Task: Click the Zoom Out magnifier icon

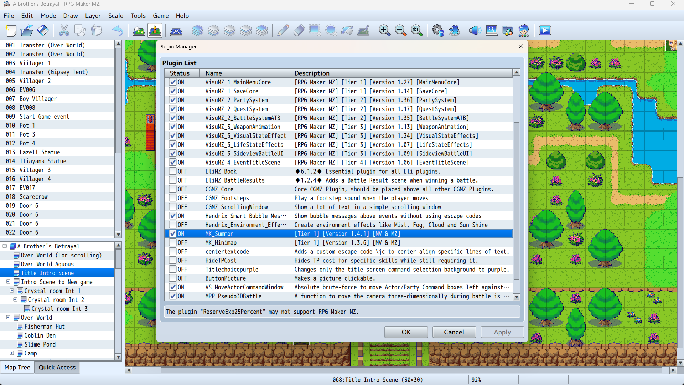Action: tap(400, 31)
